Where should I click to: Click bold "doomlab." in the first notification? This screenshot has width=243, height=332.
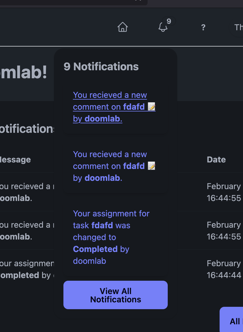103,119
